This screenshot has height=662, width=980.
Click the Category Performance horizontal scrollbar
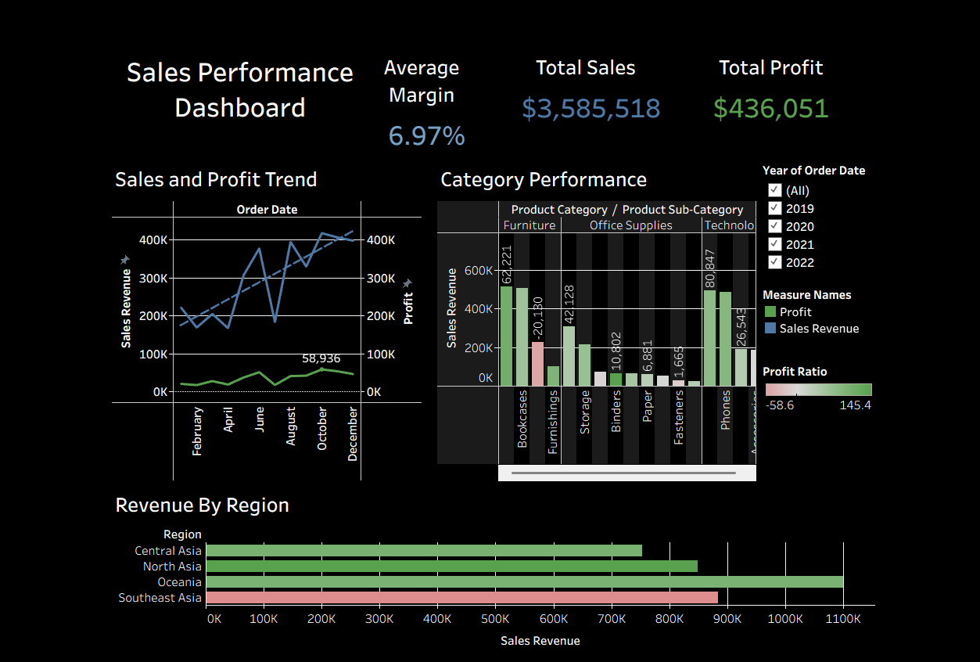pos(623,473)
